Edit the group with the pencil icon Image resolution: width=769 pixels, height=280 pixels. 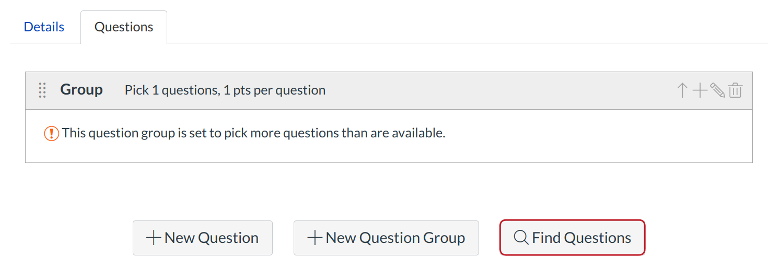click(x=717, y=90)
